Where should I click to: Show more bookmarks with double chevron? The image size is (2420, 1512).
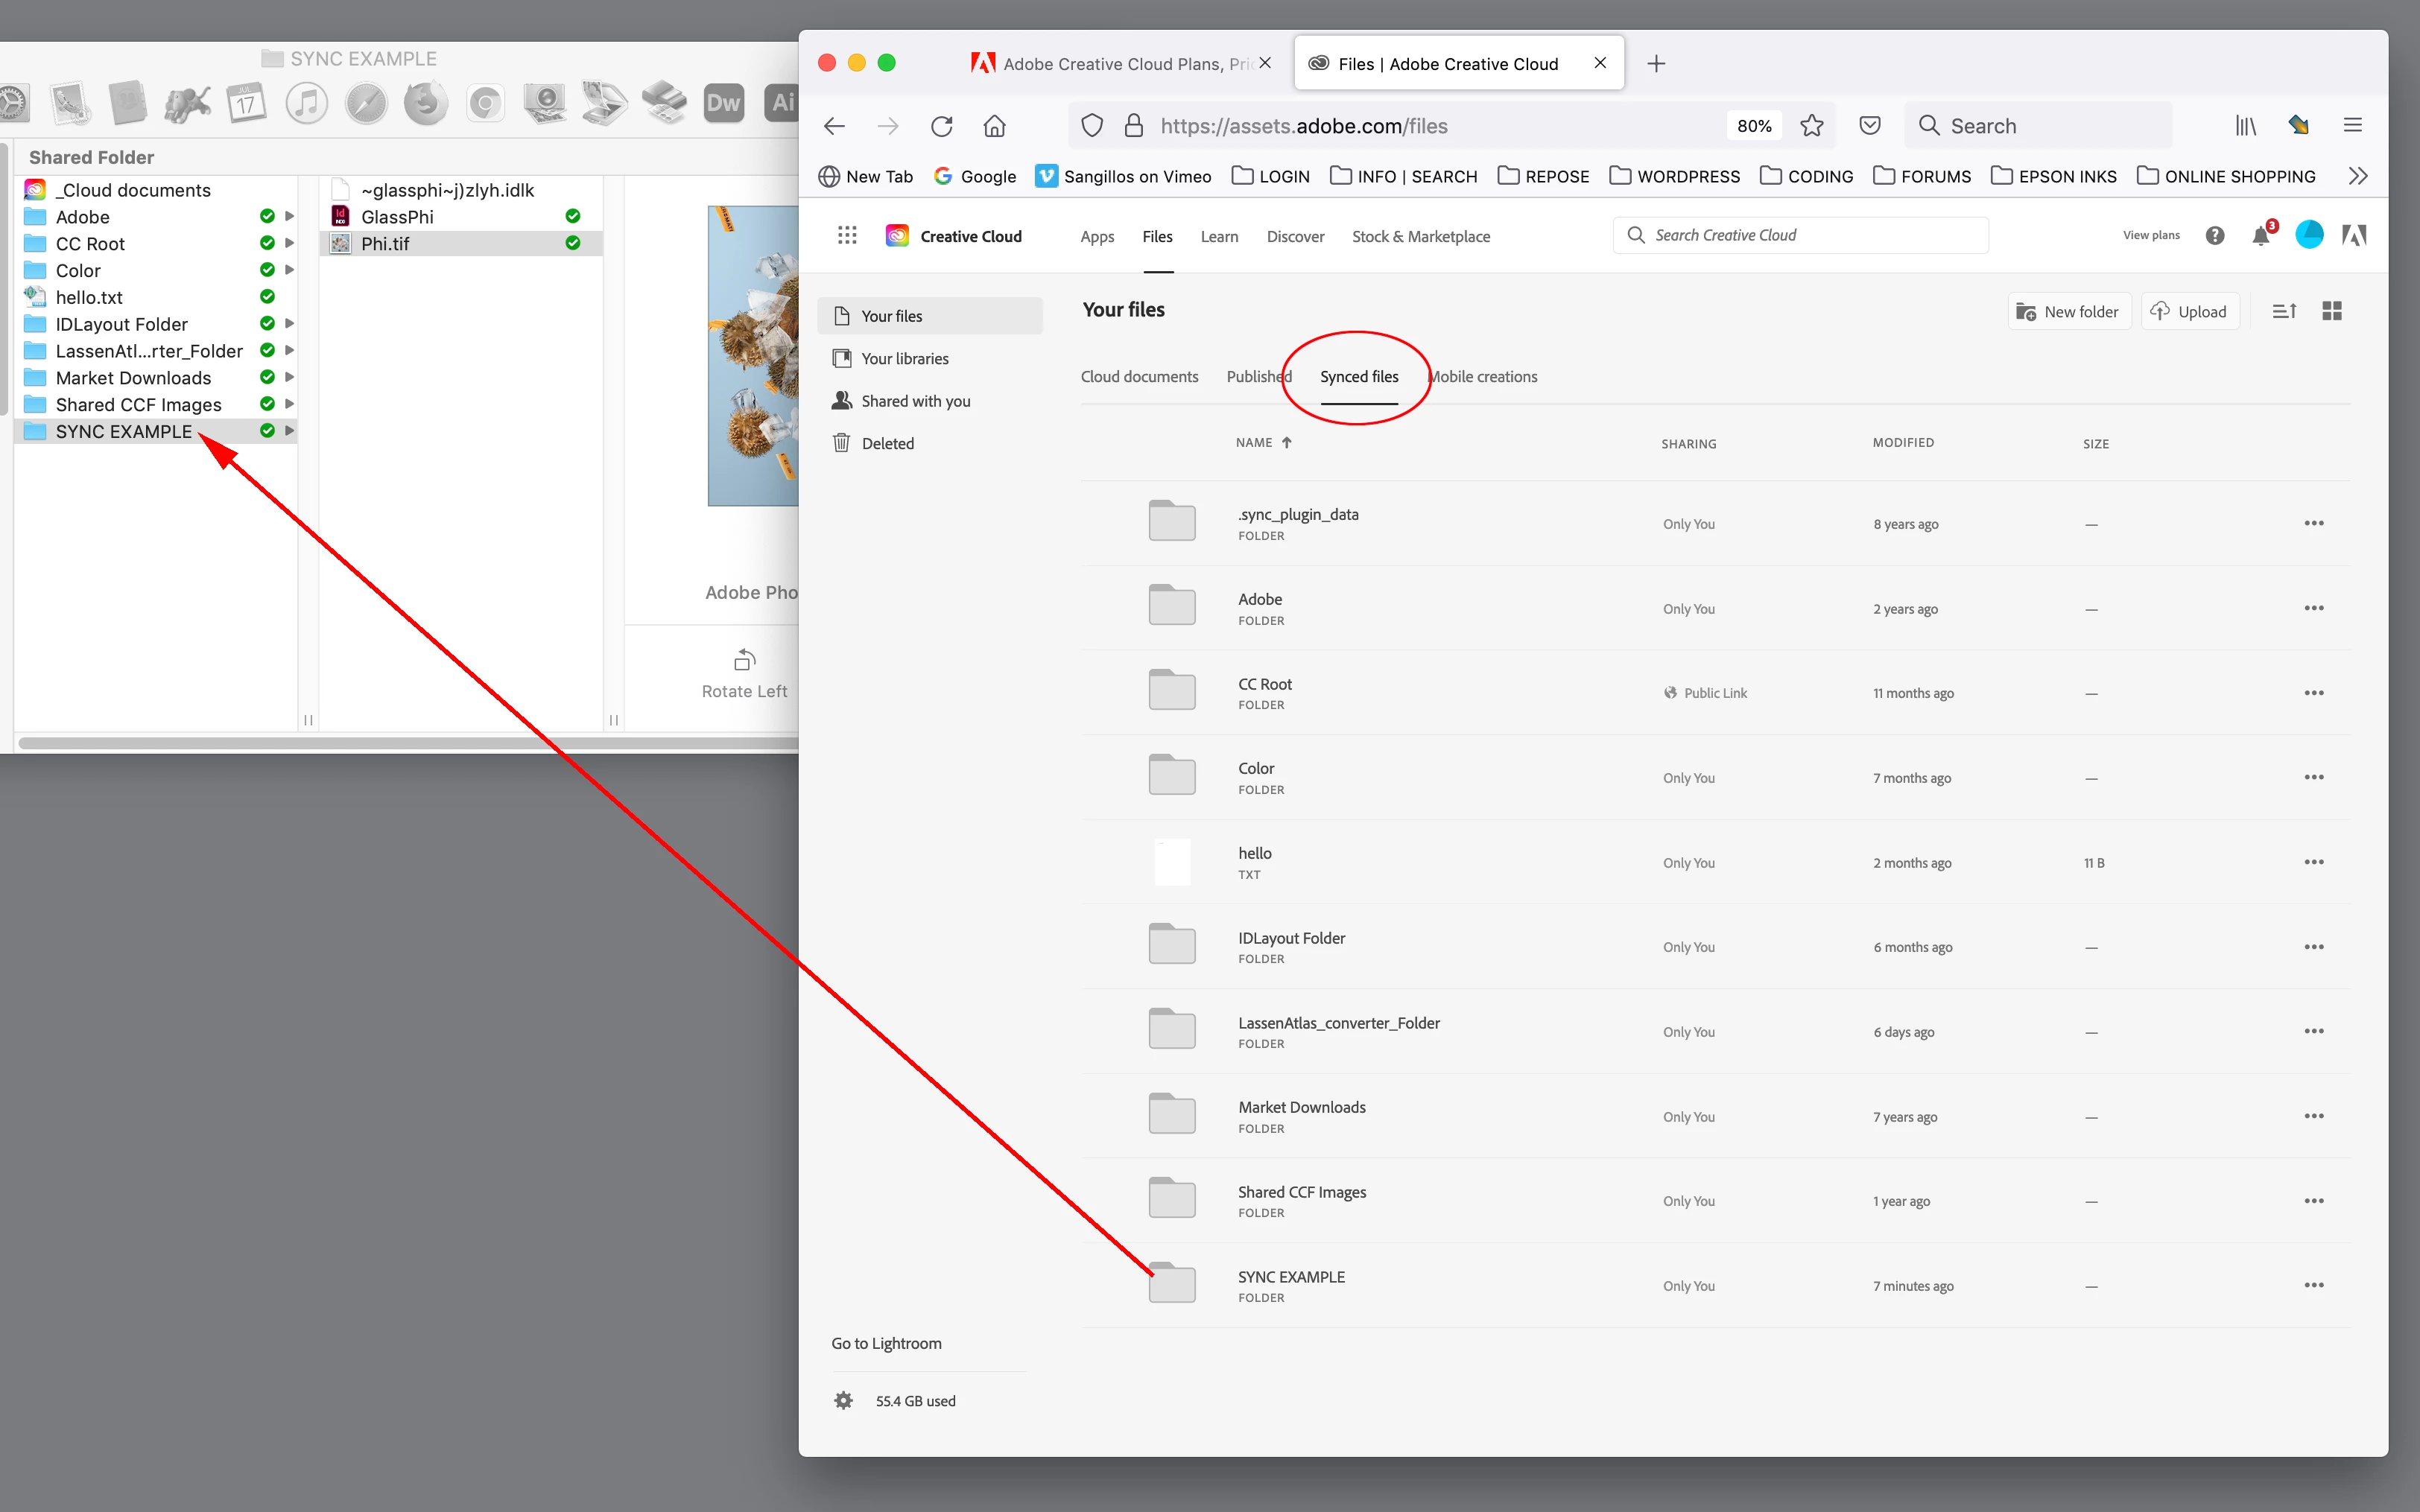(2357, 176)
